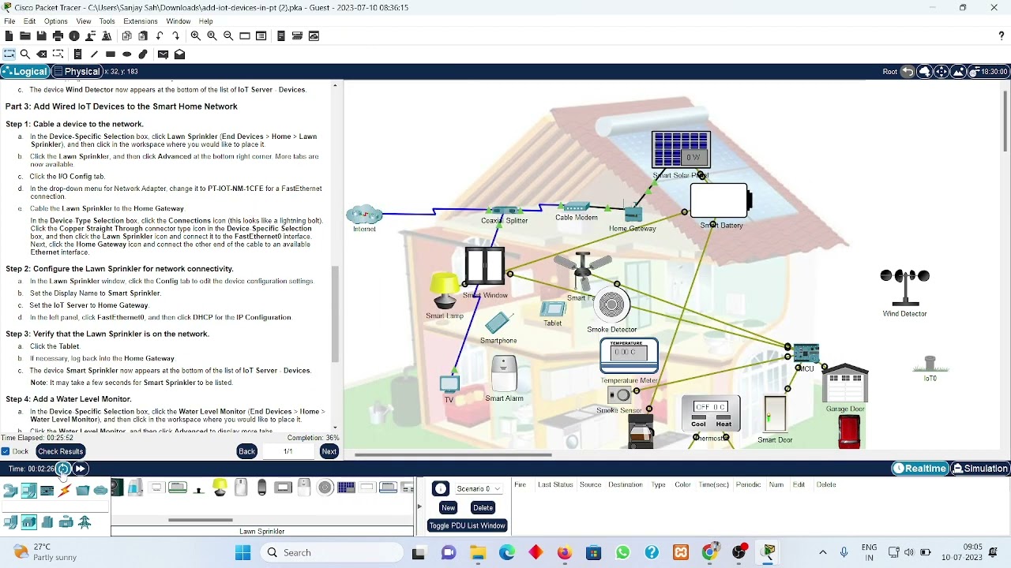Click the Zoom Out magnifier
This screenshot has width=1011, height=568.
pyautogui.click(x=228, y=36)
